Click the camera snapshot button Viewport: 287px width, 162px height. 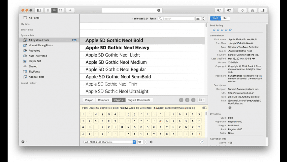tap(202, 100)
